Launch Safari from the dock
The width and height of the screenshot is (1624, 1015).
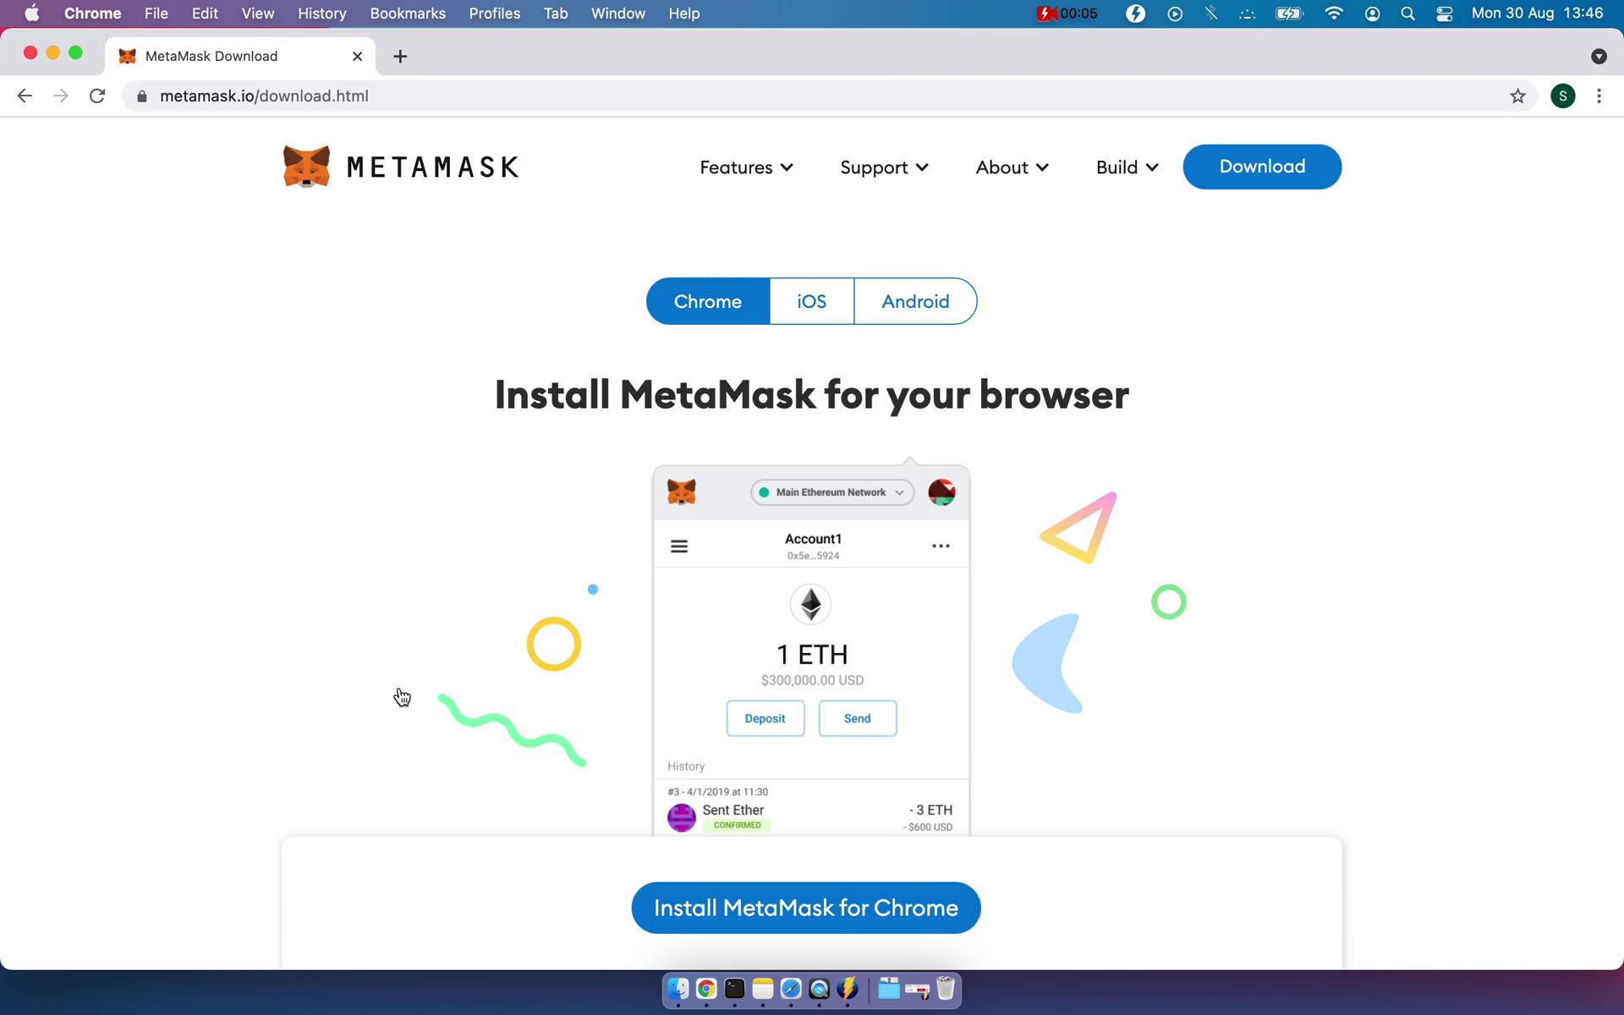788,988
